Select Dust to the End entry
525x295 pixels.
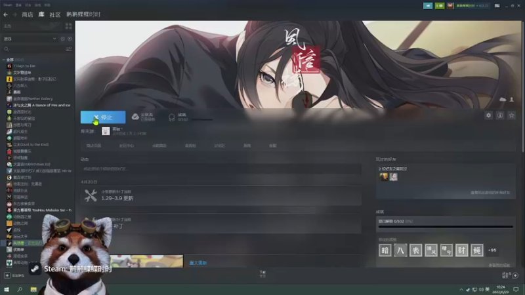(31, 144)
